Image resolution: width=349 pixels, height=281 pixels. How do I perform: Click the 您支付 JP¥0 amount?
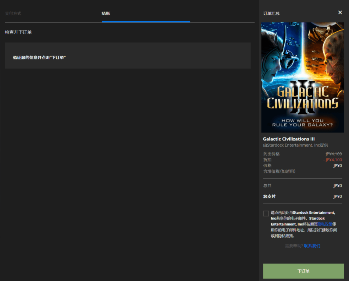pyautogui.click(x=337, y=196)
